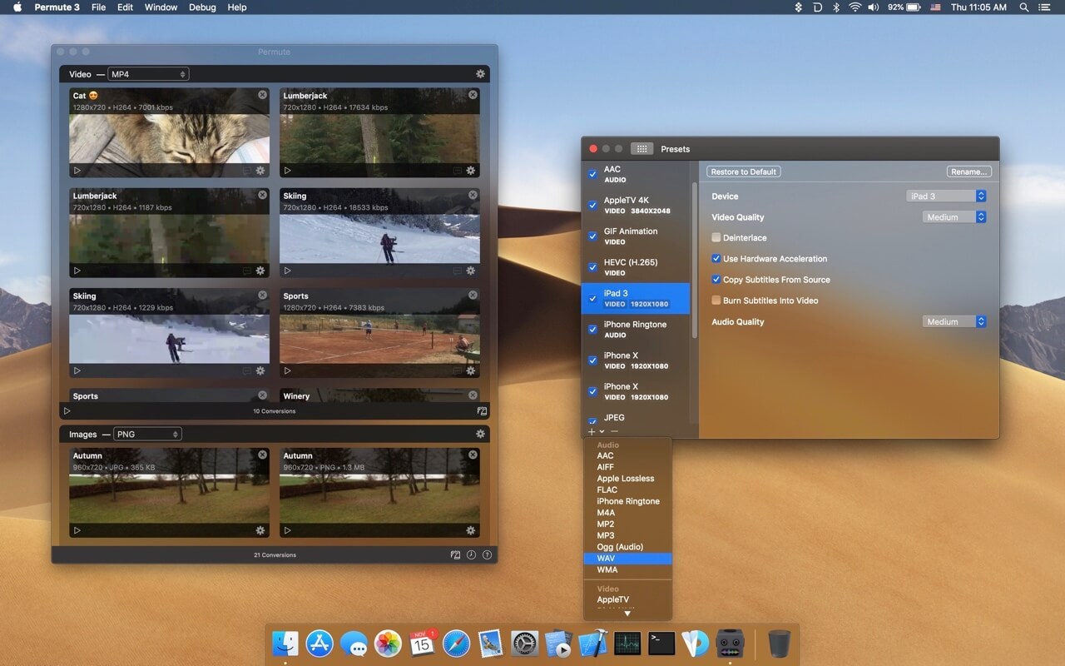Start converting the Cat video

77,171
